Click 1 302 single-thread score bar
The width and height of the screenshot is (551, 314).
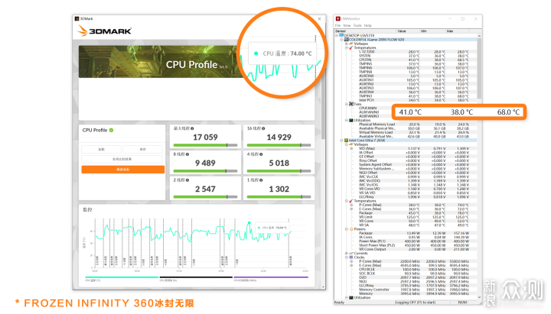click(279, 197)
